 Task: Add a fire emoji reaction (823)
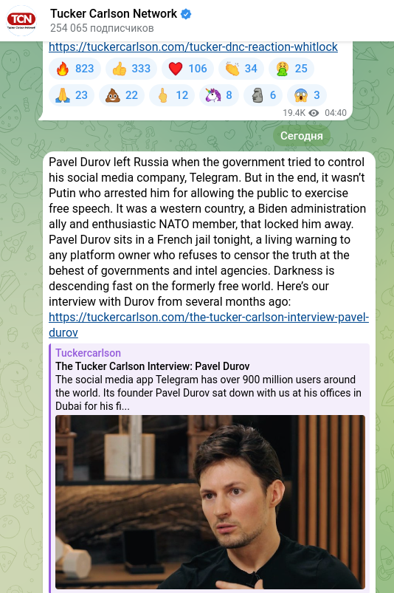[x=75, y=69]
